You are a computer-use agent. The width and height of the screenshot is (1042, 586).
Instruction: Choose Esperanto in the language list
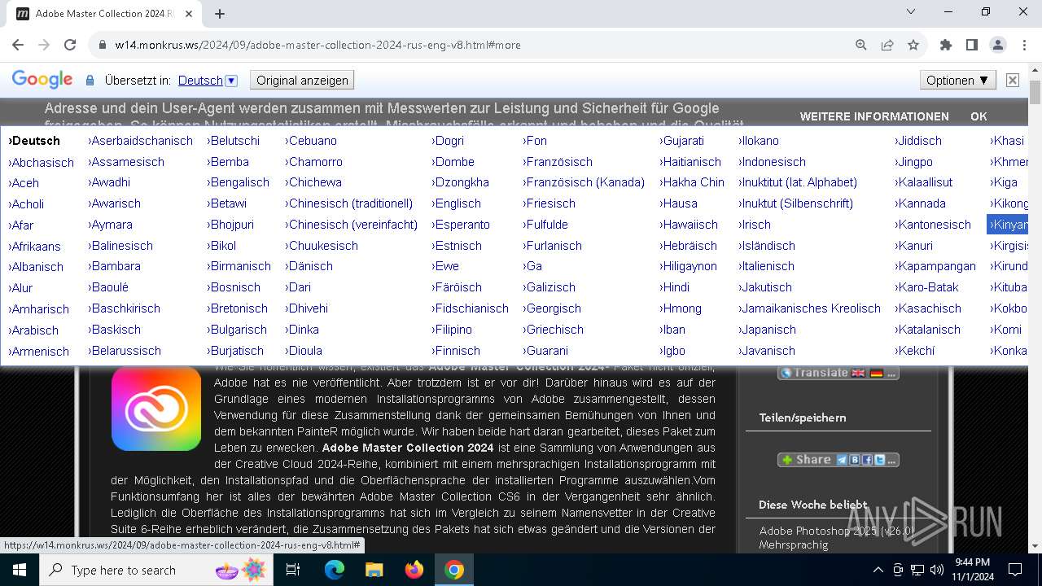(461, 225)
